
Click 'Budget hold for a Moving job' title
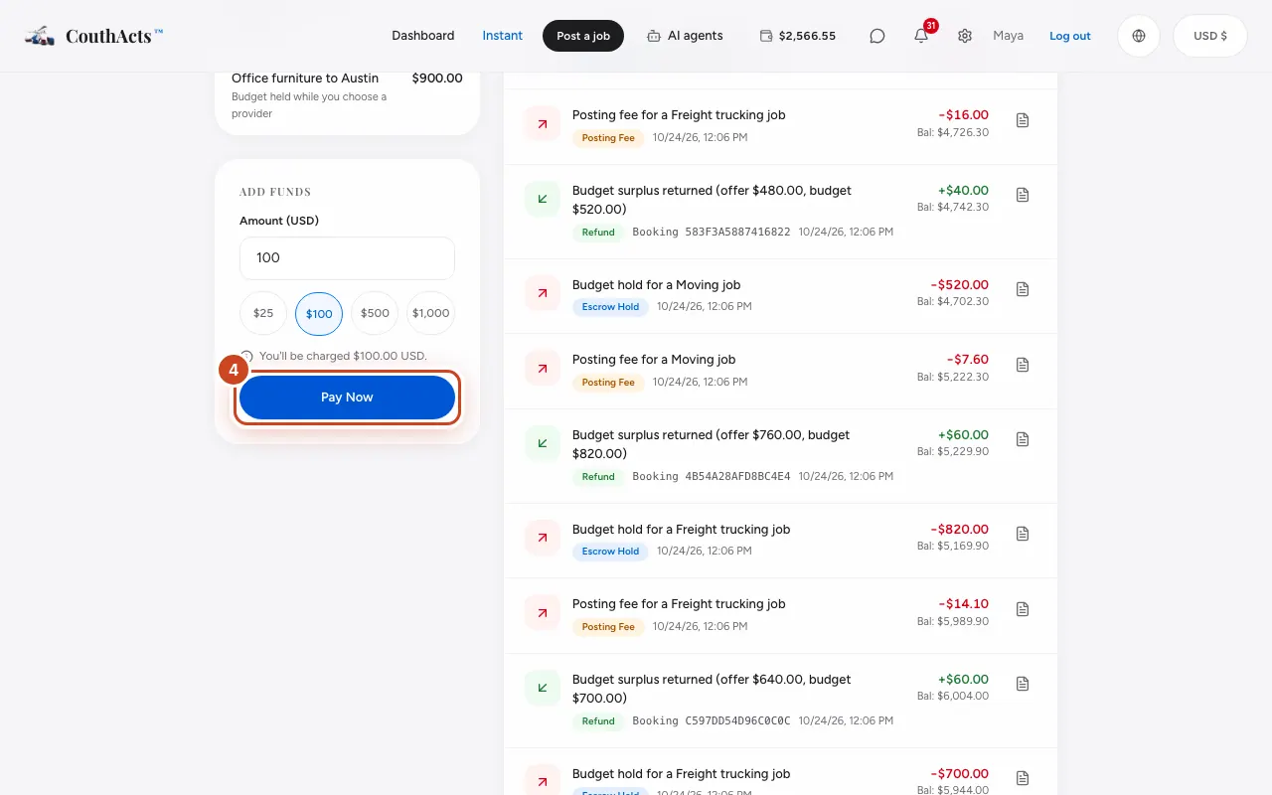tap(657, 285)
